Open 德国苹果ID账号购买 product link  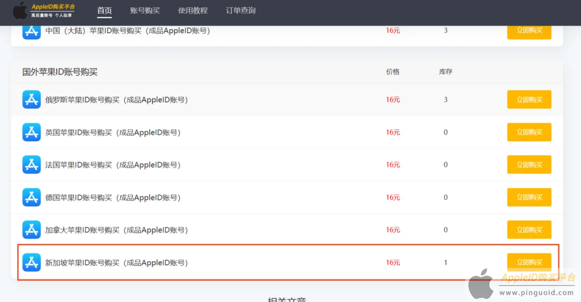tap(113, 198)
